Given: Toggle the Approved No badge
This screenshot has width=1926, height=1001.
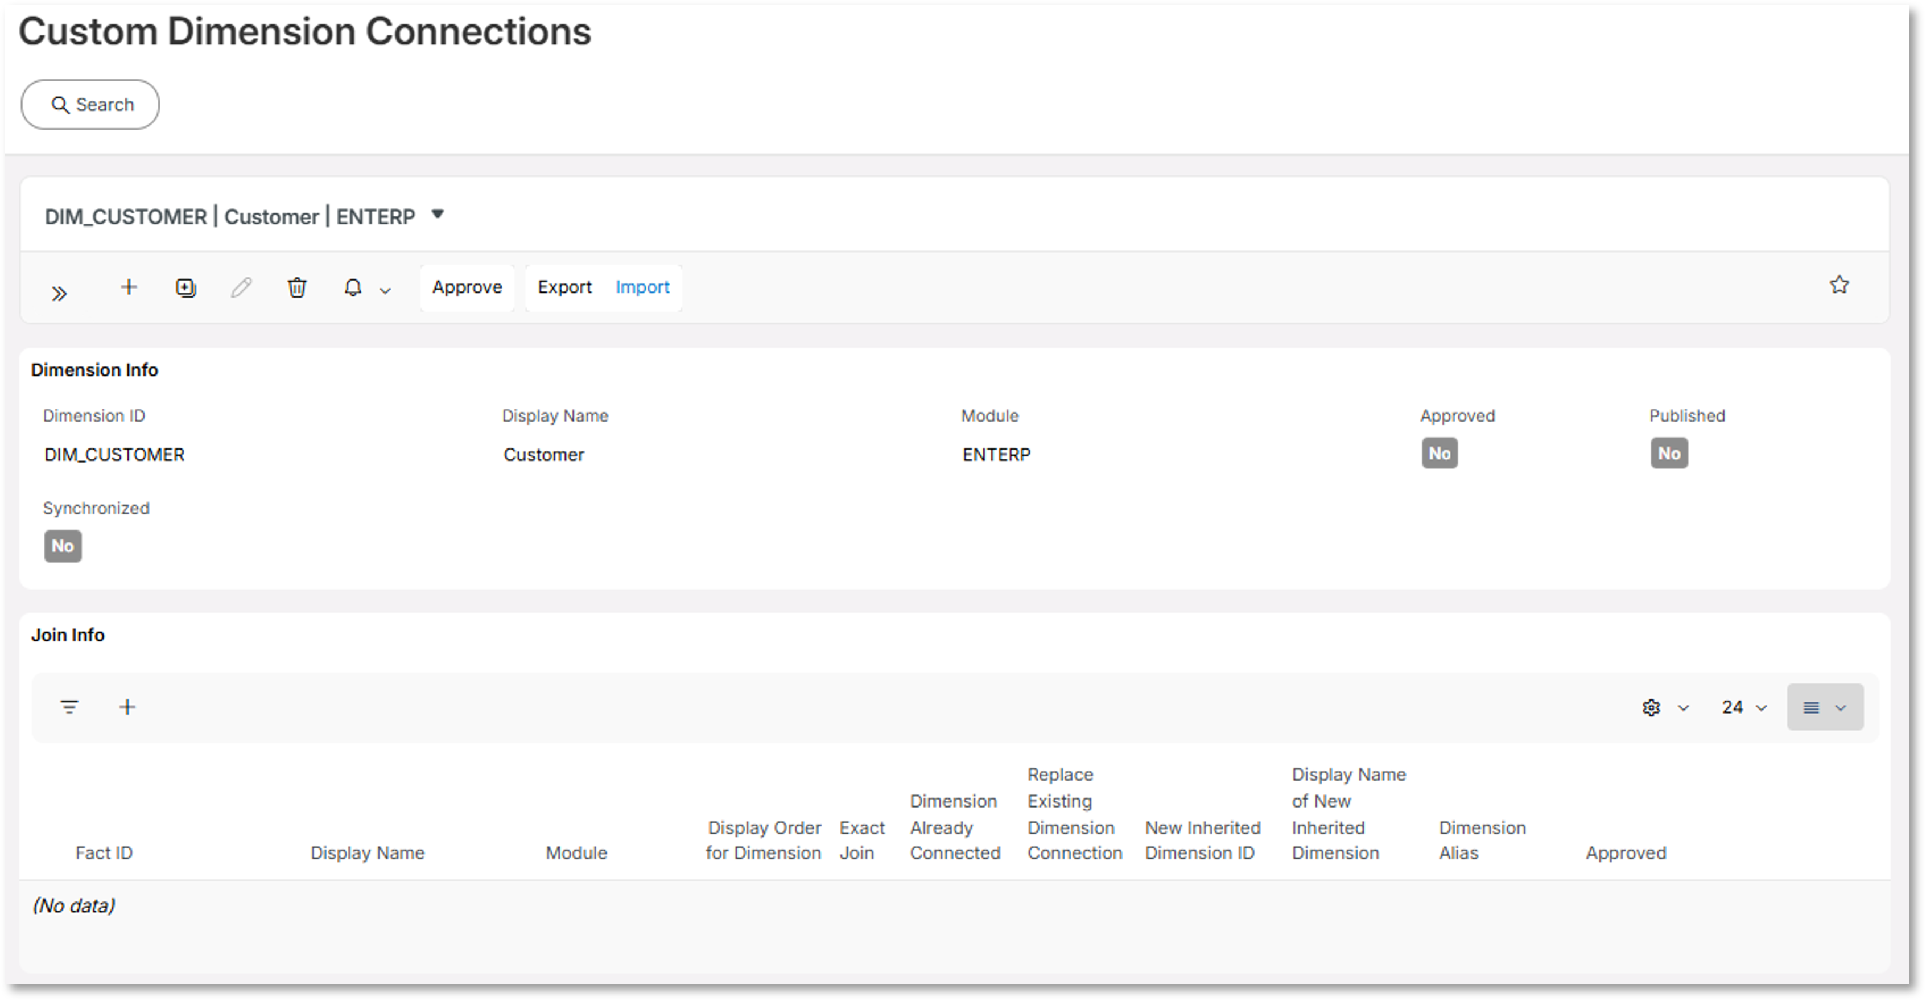Looking at the screenshot, I should click(x=1440, y=453).
